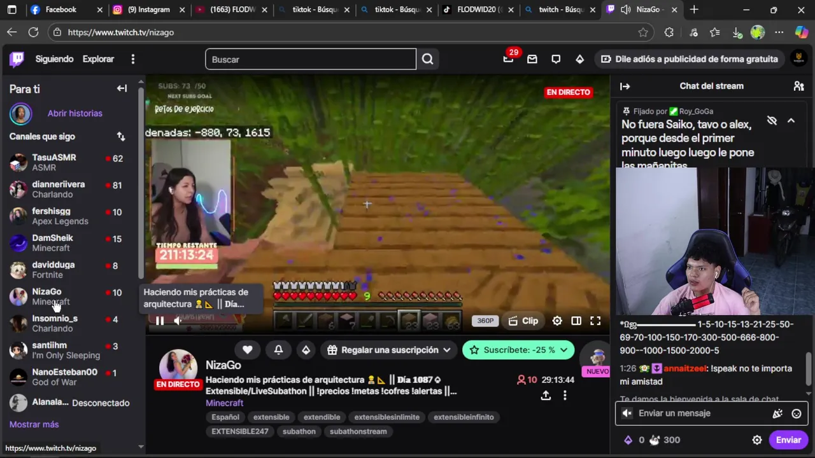The height and width of the screenshot is (458, 815).
Task: Switch to the Instagram browser tab
Action: pyautogui.click(x=149, y=10)
